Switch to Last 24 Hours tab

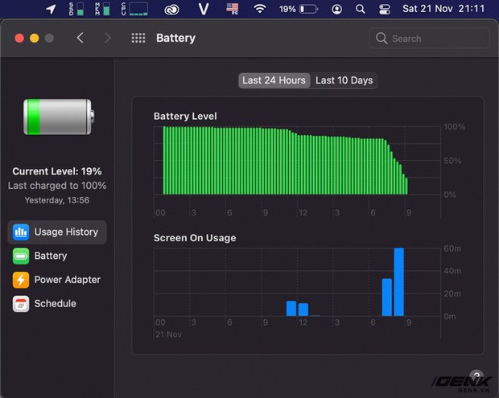274,80
